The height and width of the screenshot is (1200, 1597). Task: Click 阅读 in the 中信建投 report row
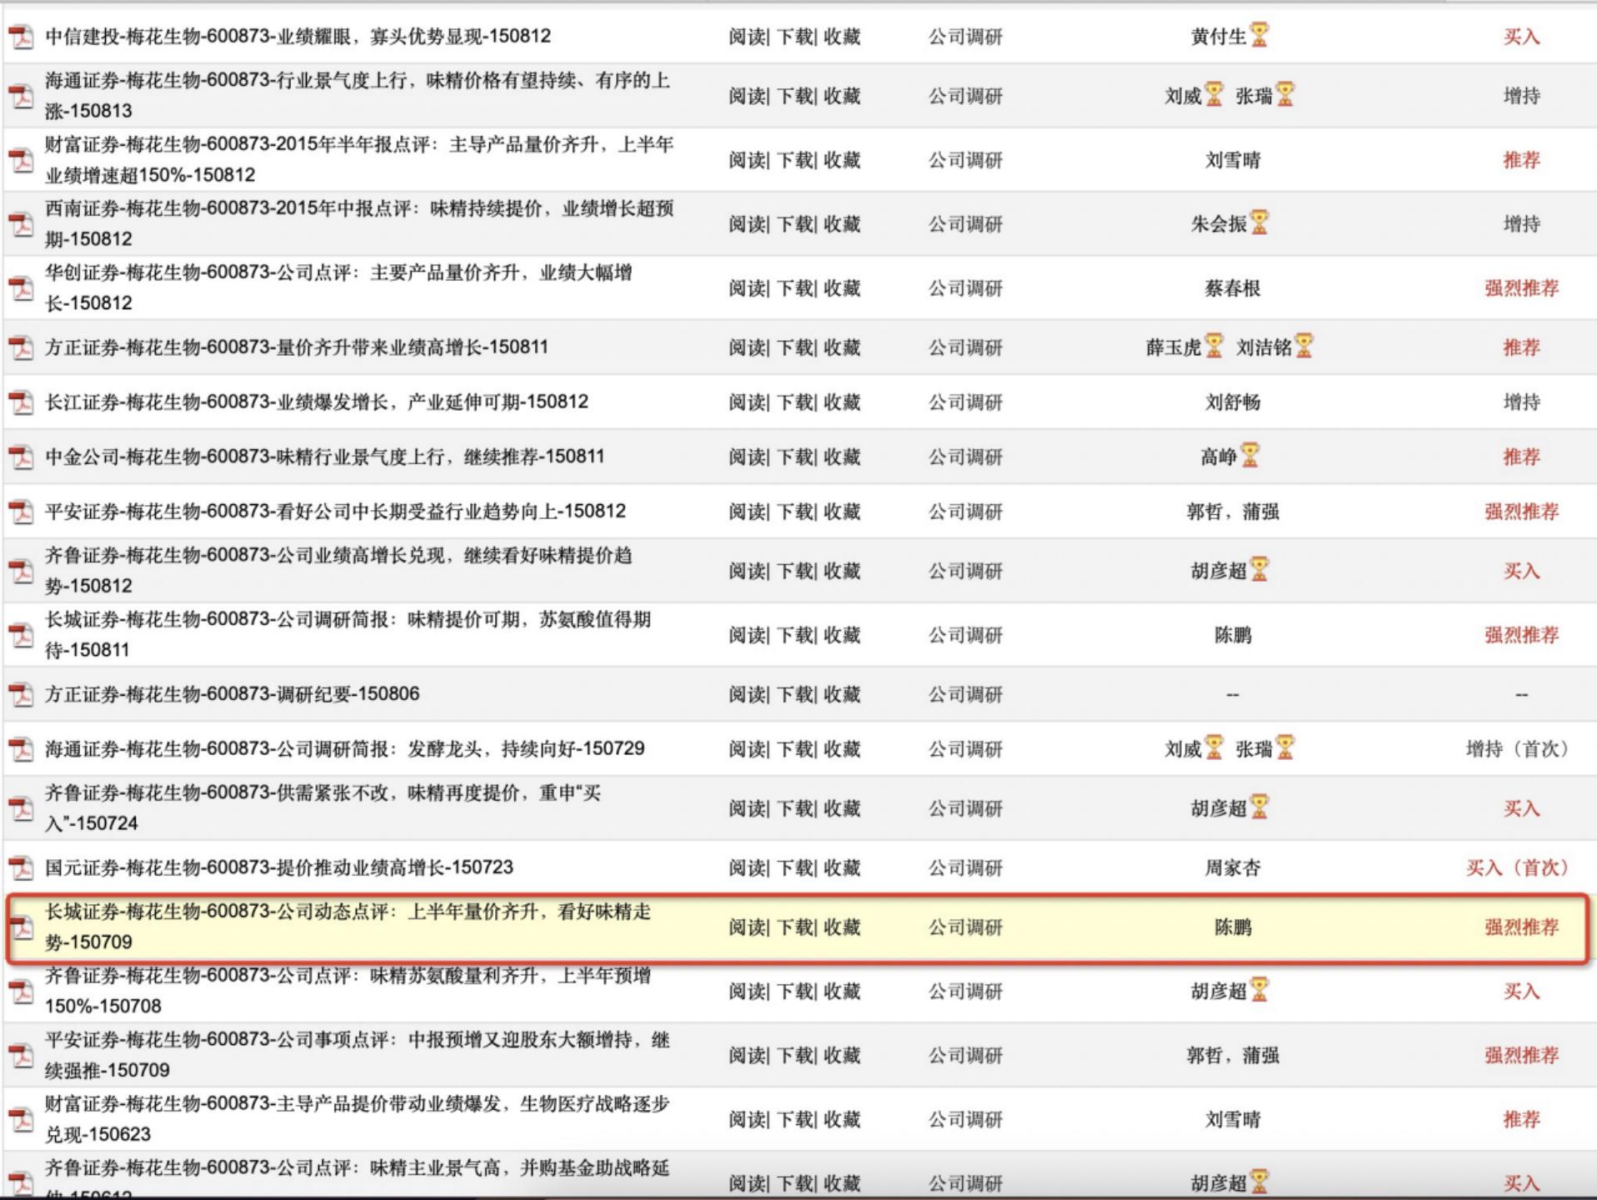click(x=747, y=37)
